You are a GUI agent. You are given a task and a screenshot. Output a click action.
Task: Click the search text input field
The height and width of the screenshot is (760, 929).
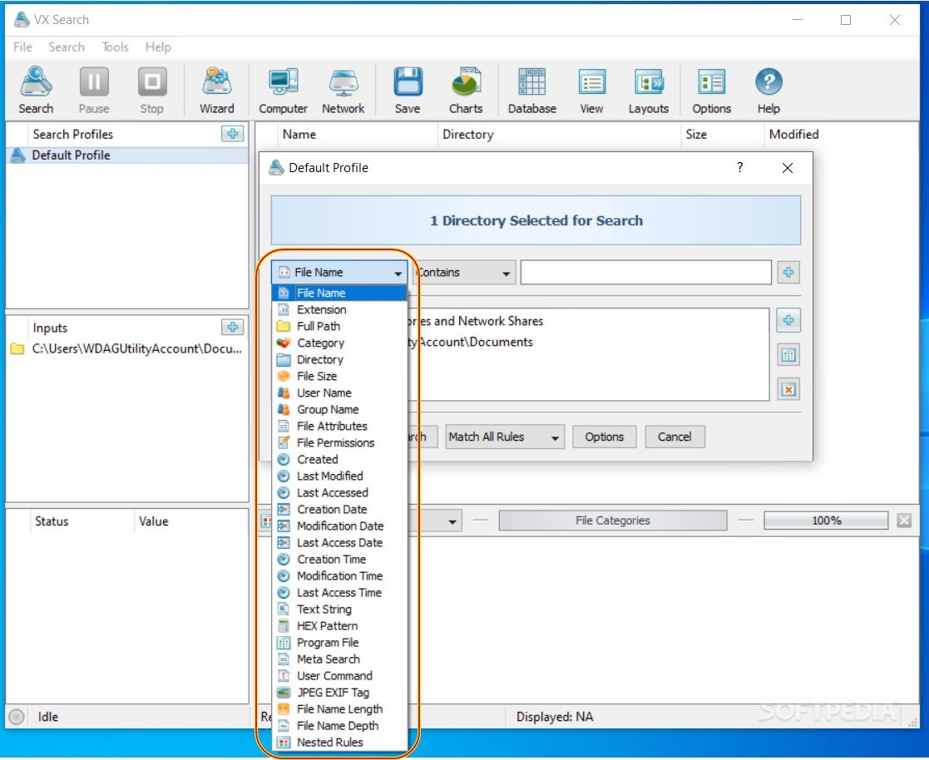coord(645,273)
